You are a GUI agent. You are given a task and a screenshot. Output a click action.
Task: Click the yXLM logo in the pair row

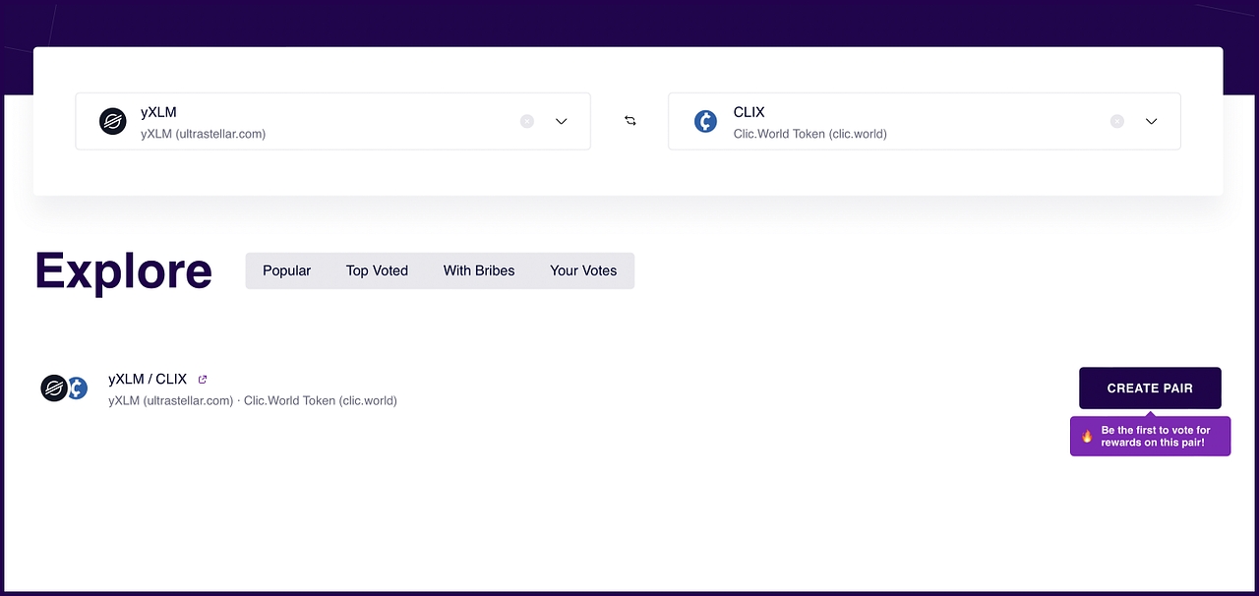click(53, 388)
